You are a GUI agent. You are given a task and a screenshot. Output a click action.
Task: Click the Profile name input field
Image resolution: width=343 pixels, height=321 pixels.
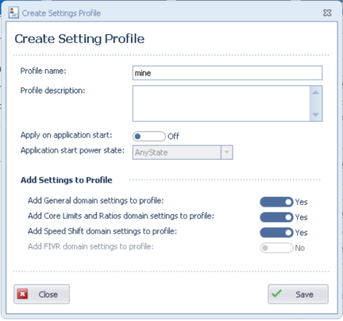[x=227, y=73]
